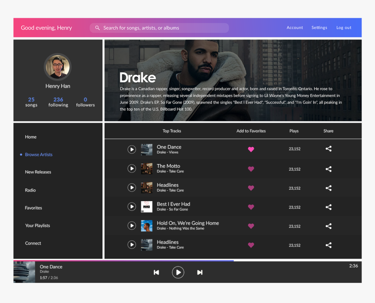The image size is (375, 303).
Task: Click the 23,152 plays count for One Dance
Action: pyautogui.click(x=294, y=149)
